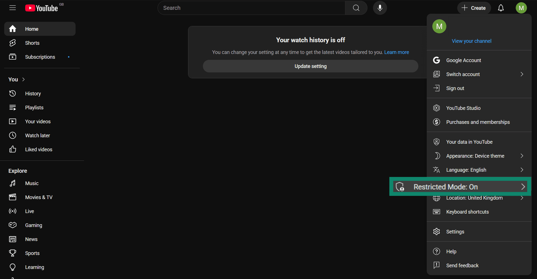Open notifications via the bell icon
This screenshot has height=279, width=537.
click(501, 8)
